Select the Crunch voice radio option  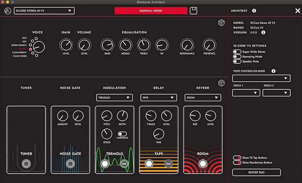click(31, 49)
